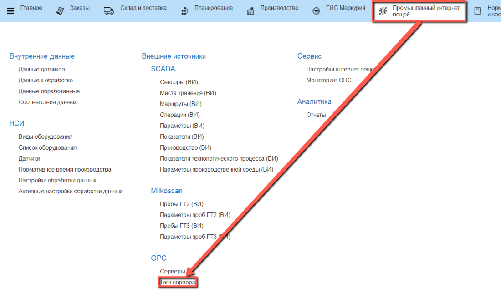Viewport: 501px width, 293px height.
Task: Open the Заказы section
Action: [x=80, y=8]
